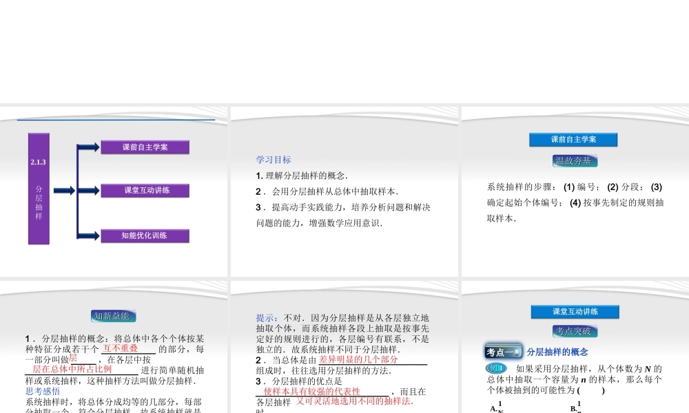
Task: Click the blue 思考感悟 heading
Action: (x=43, y=391)
